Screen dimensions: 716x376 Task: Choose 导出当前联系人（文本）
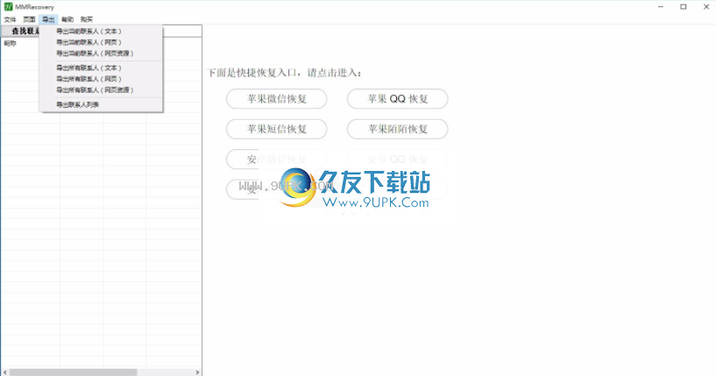pos(101,31)
